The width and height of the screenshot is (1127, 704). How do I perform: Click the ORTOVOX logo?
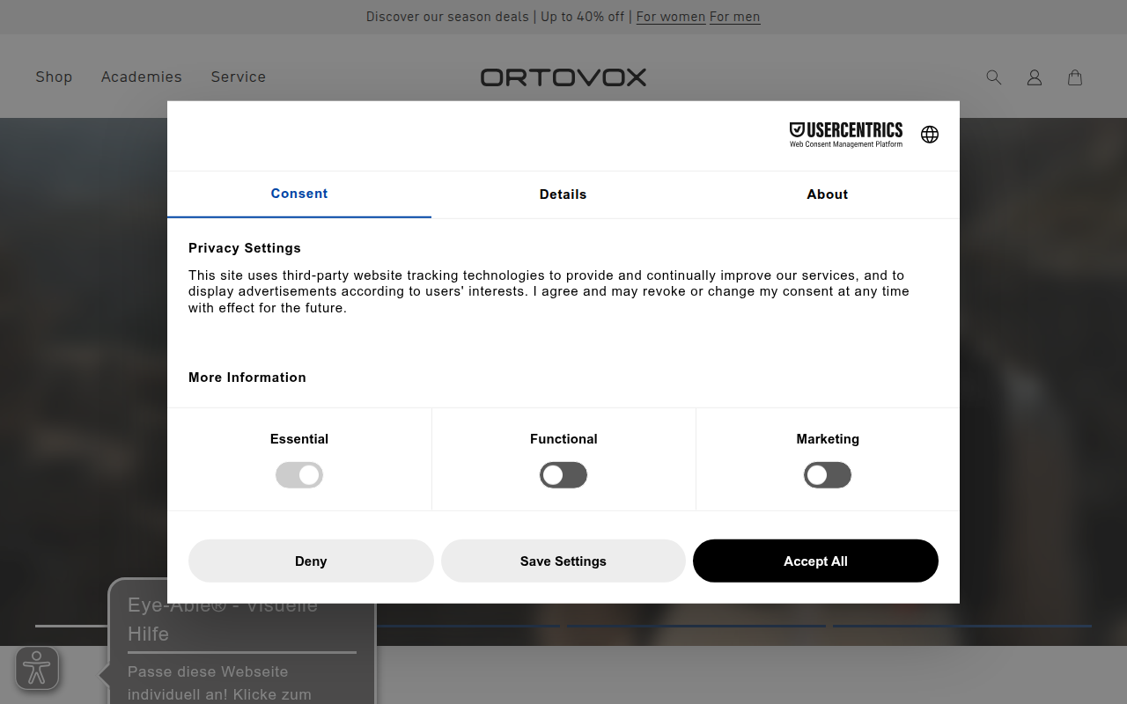(563, 77)
